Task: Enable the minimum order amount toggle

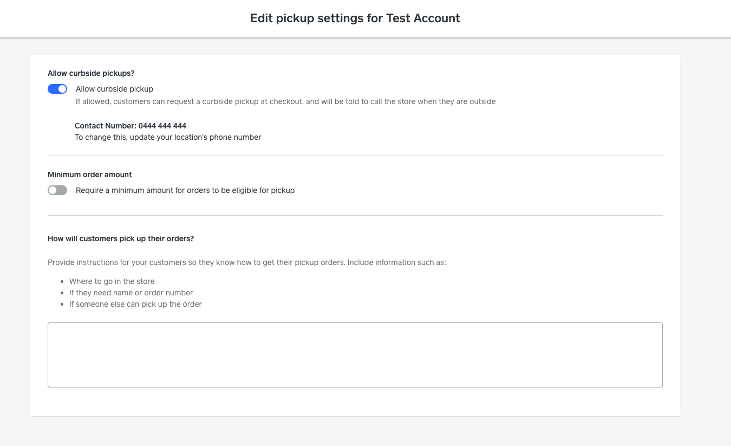Action: pos(57,190)
